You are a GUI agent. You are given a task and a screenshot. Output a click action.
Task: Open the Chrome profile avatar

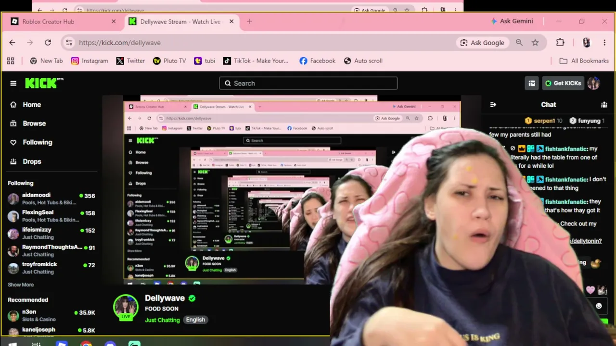[586, 43]
